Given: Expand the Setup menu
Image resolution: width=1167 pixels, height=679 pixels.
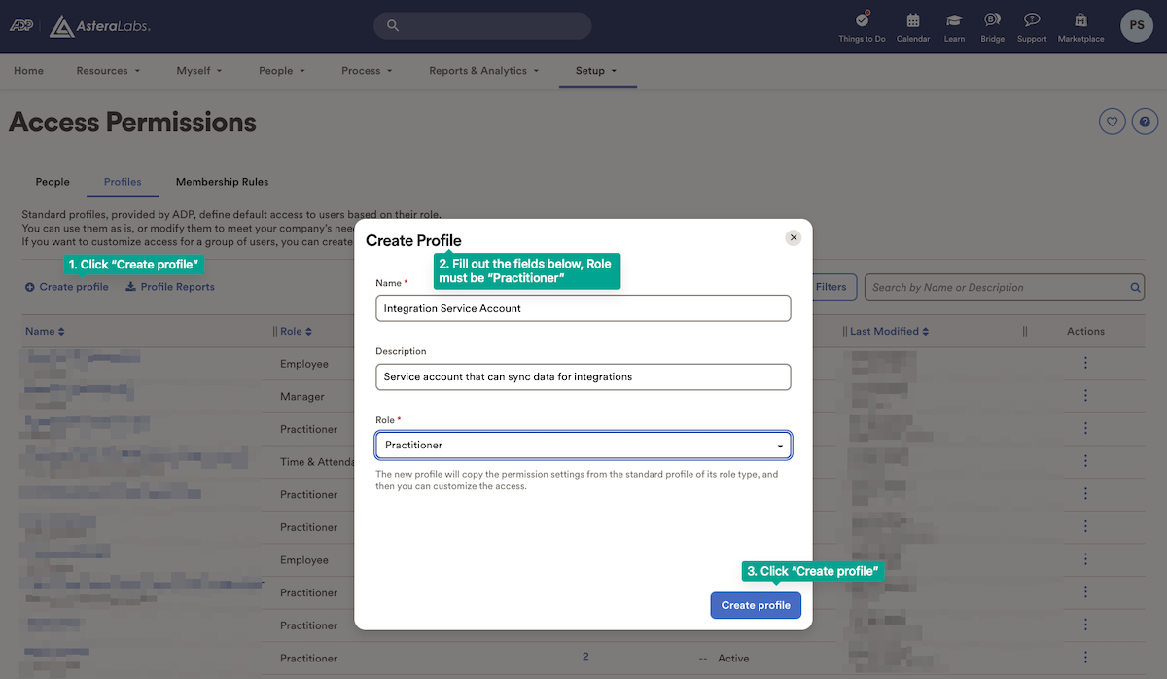Looking at the screenshot, I should tap(596, 71).
